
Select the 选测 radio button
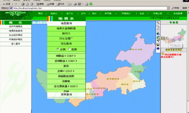69,49
